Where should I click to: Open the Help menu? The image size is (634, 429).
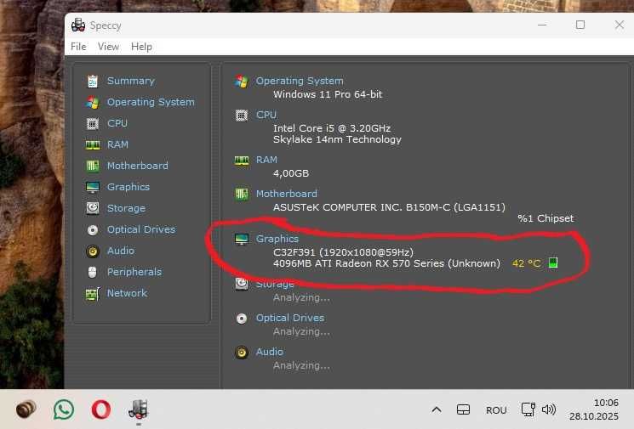[x=141, y=47]
